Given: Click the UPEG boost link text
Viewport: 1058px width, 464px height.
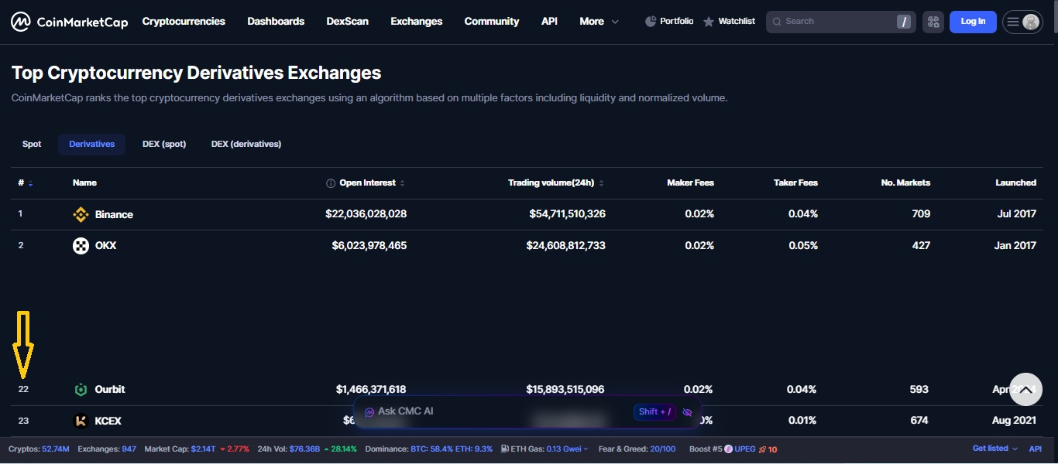Looking at the screenshot, I should pos(744,449).
